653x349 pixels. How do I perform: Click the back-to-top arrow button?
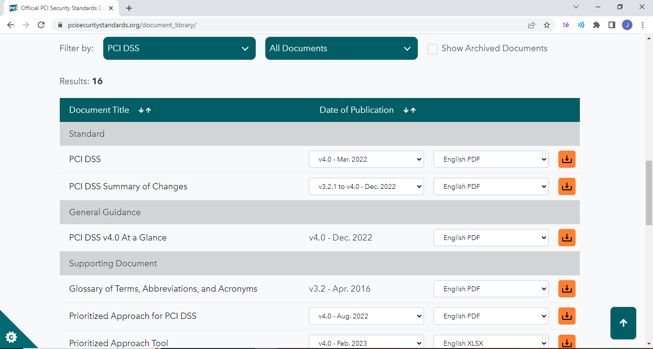623,323
